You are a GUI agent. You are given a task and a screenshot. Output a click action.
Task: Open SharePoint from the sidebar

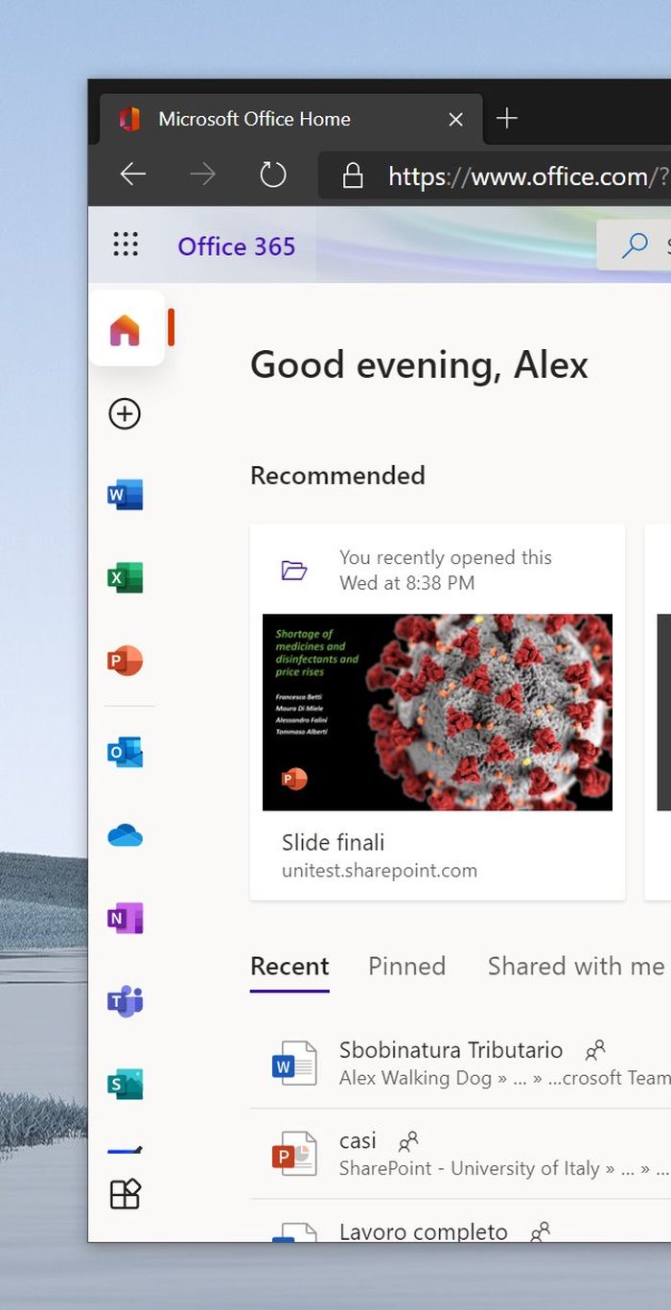126,1084
